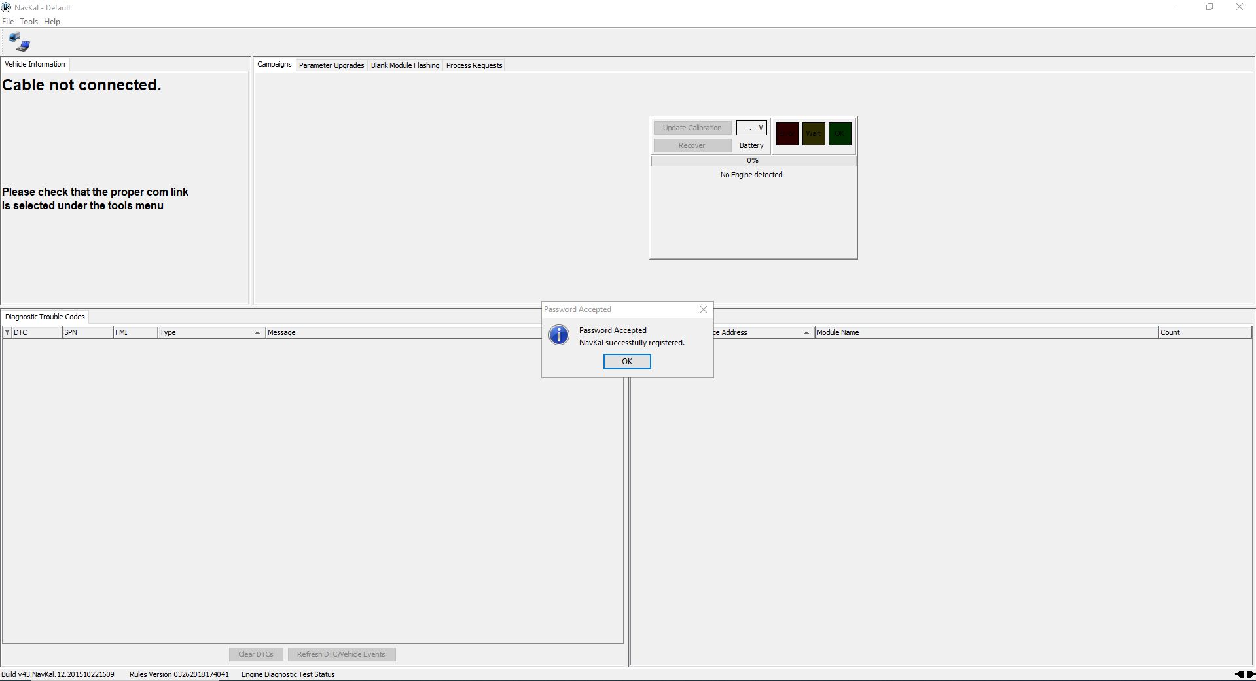The image size is (1256, 681).
Task: Click Engine Diagnostic Test Status in status bar
Action: 288,674
